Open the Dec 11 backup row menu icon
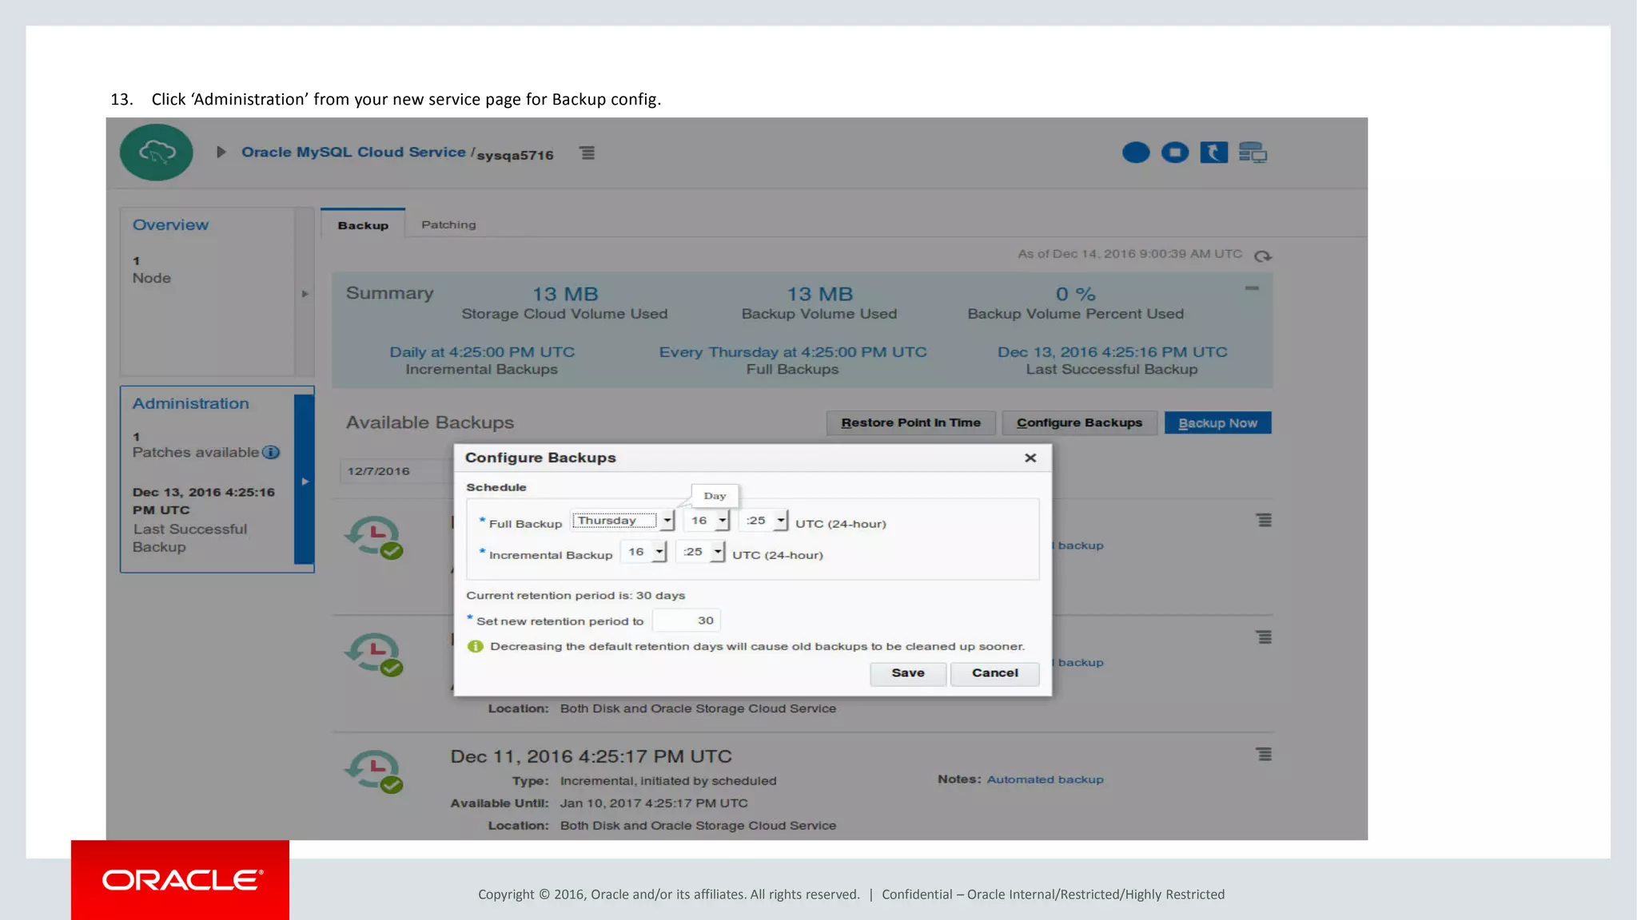The width and height of the screenshot is (1637, 920). [x=1264, y=754]
